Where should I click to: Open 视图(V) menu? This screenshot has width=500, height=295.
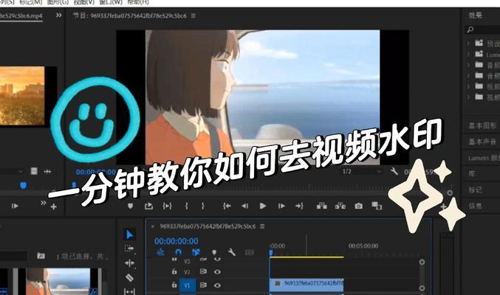[x=84, y=2]
